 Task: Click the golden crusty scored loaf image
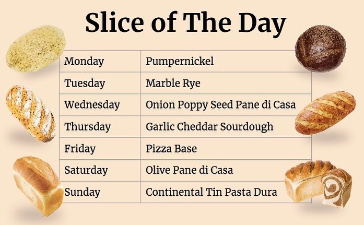pyautogui.click(x=325, y=112)
